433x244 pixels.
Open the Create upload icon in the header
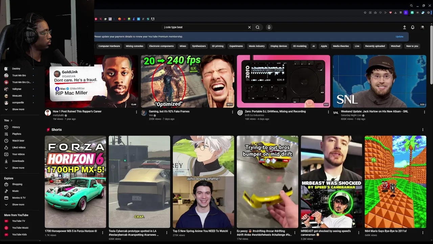coord(404,27)
